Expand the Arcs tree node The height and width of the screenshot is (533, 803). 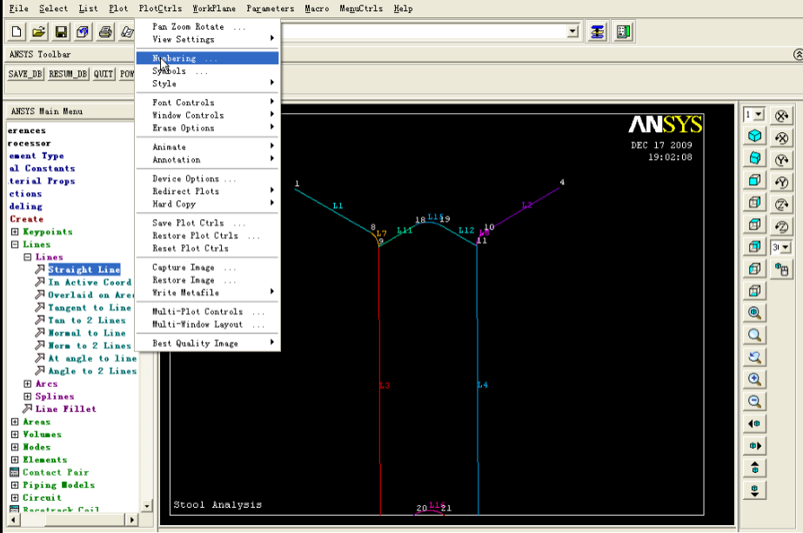tap(28, 384)
